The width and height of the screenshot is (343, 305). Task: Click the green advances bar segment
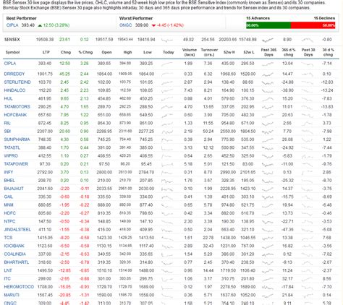point(268,25)
